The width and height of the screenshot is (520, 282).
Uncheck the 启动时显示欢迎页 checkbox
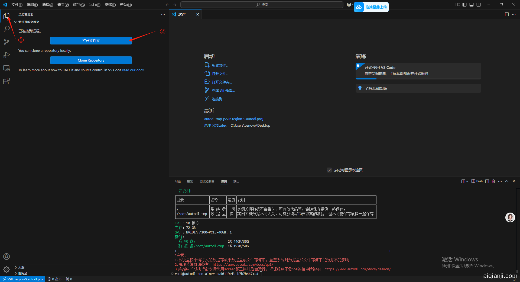tap(329, 170)
